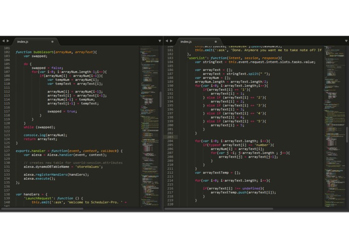Click the 'var handlers = {' line
This screenshot has height=248, width=349.
[x=31, y=194]
